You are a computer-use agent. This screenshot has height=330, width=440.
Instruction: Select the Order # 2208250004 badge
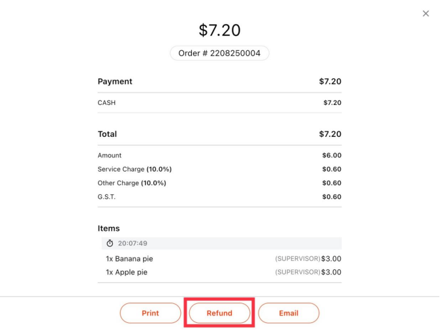(219, 53)
